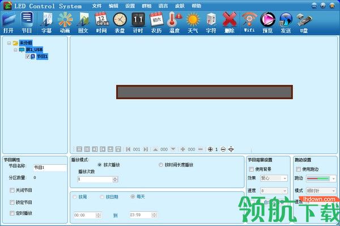
Task: Click the area add plus before 000
Action: click(x=183, y=149)
